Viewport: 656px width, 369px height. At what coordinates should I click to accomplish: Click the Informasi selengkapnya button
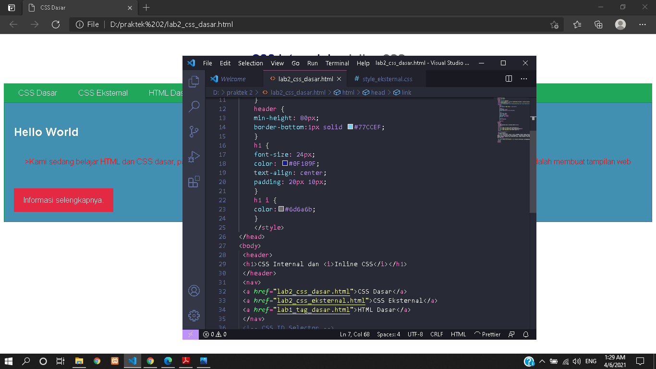63,200
